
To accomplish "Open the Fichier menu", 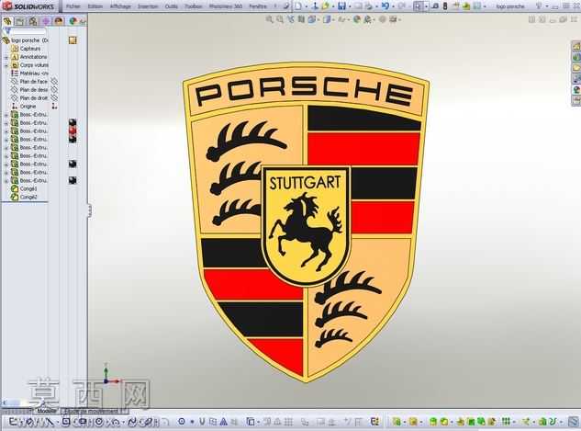I will click(73, 6).
